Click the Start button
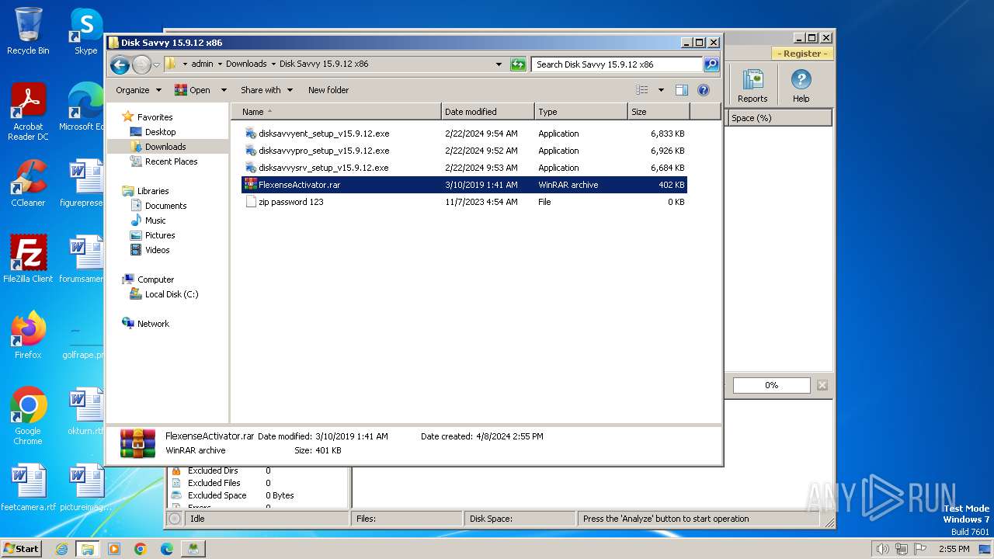The height and width of the screenshot is (559, 994). [x=21, y=549]
